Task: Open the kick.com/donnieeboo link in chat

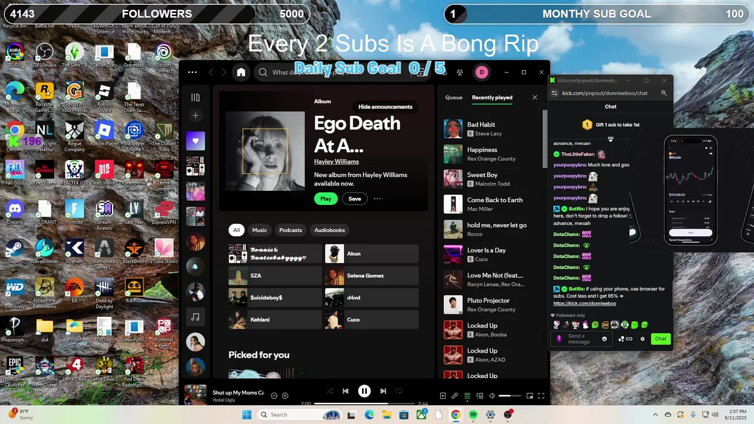Action: 584,303
